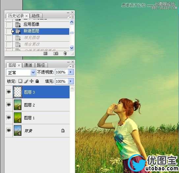Click the history scrollbar thumb

(72, 33)
